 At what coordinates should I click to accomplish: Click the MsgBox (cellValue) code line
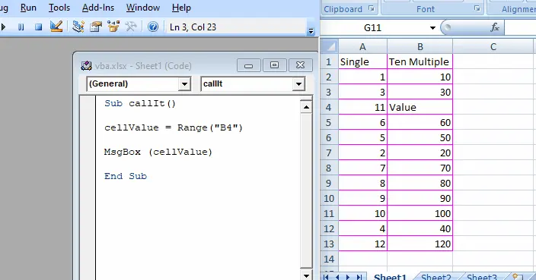(158, 152)
